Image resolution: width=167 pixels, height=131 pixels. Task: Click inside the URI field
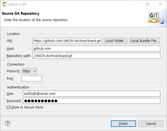pos(67,41)
